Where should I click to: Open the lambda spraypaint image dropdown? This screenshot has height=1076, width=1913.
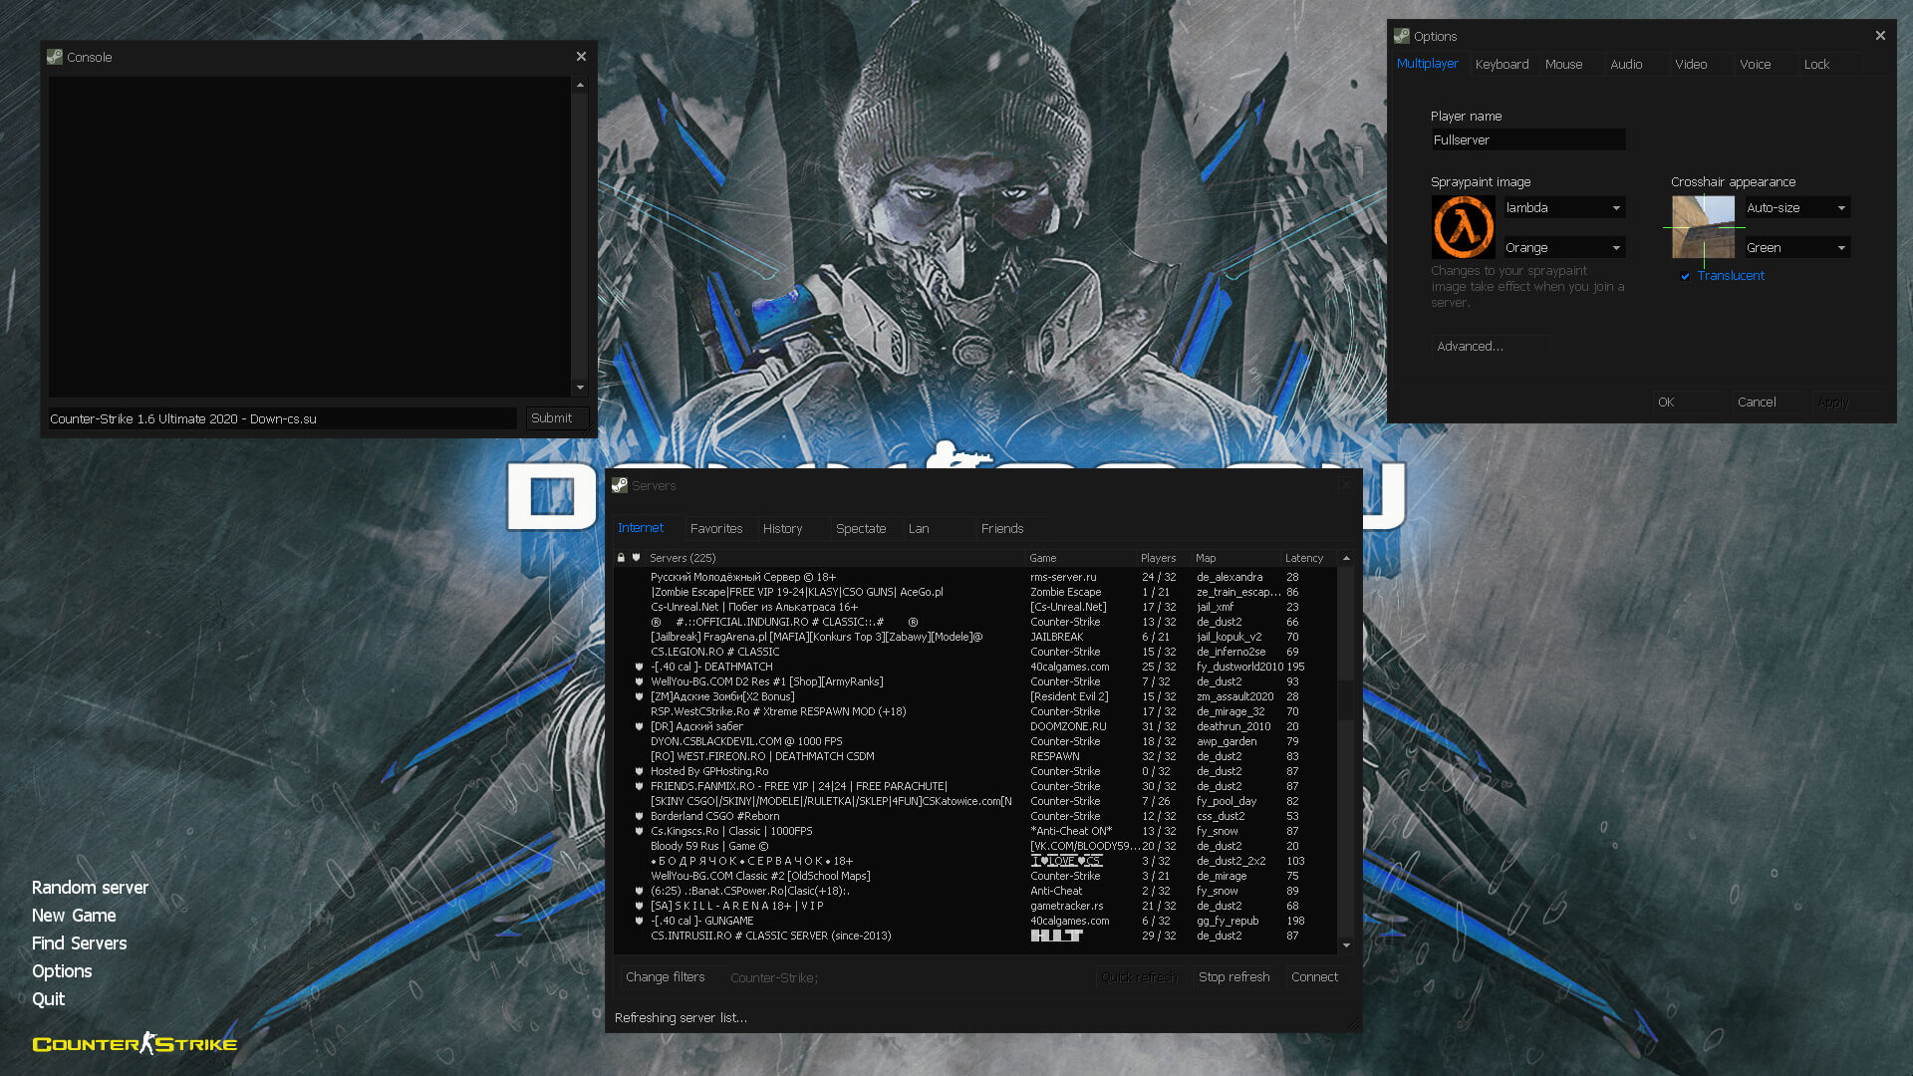click(1564, 207)
